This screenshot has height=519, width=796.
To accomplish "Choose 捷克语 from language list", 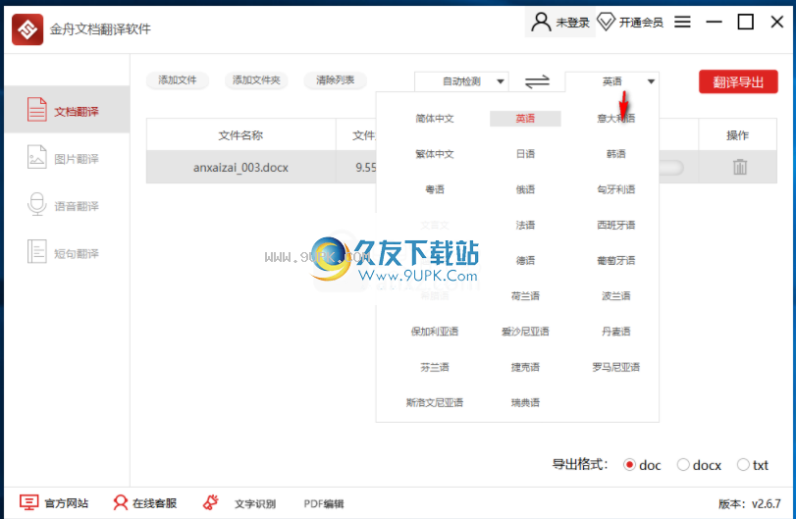I will pos(525,367).
